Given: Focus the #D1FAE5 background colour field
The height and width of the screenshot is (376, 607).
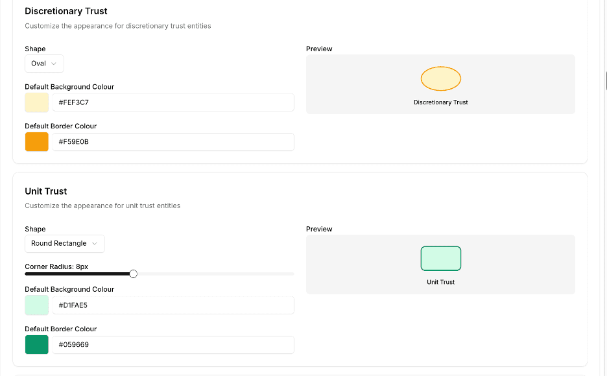Looking at the screenshot, I should pos(174,305).
